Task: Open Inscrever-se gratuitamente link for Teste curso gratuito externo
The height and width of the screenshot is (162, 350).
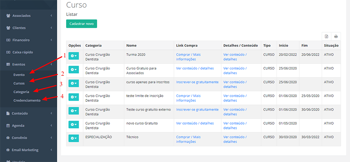Action: coord(197,110)
